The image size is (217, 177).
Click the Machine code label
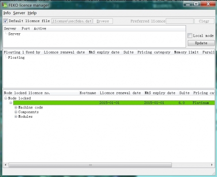pos(30,108)
